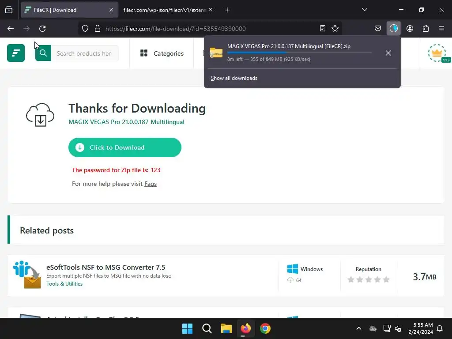Launch Google Chrome from the taskbar
Screen dimensions: 452x339
(x=265, y=328)
